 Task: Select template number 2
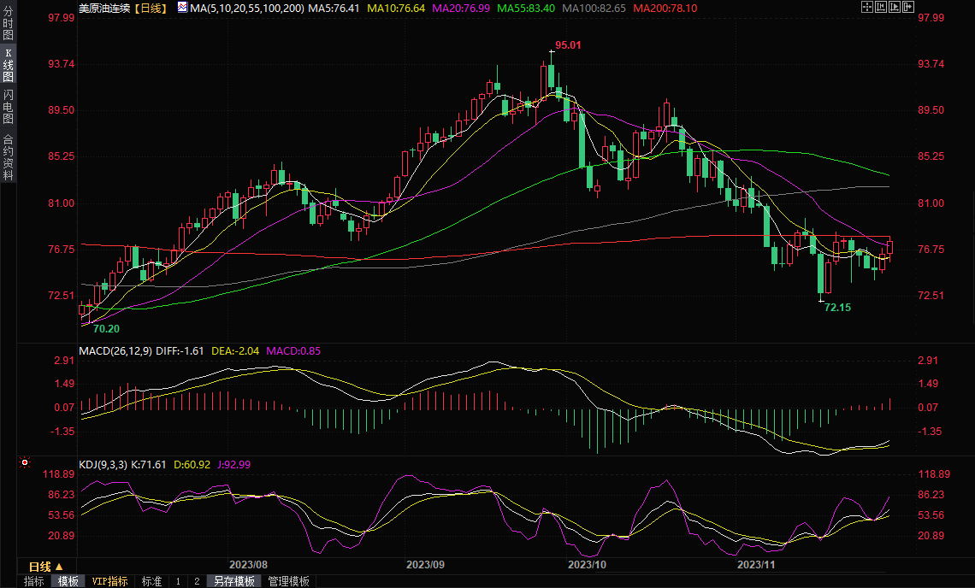pos(197,581)
